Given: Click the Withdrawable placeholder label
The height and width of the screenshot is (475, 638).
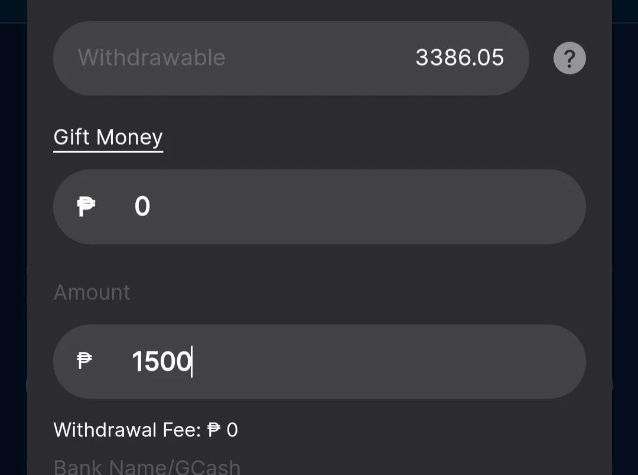Looking at the screenshot, I should (x=152, y=57).
